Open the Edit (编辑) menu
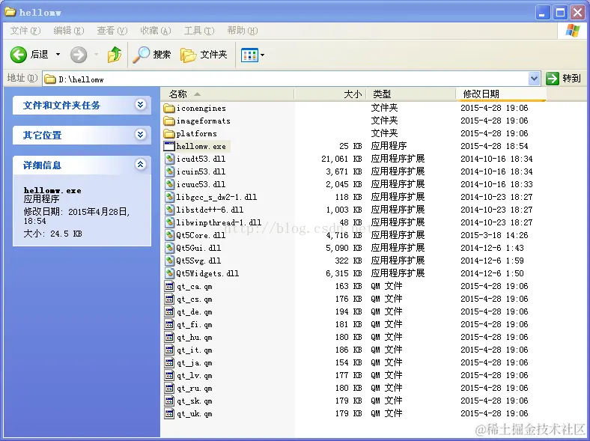 pyautogui.click(x=68, y=31)
